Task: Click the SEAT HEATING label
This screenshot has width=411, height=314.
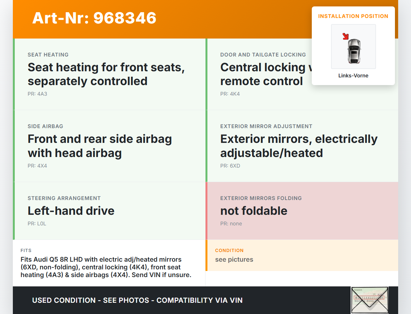Action: 48,55
